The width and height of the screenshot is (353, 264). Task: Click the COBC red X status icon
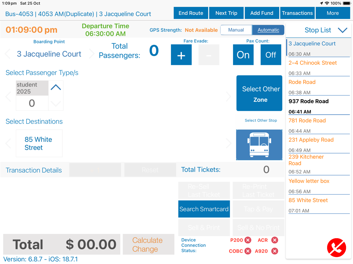point(248,251)
